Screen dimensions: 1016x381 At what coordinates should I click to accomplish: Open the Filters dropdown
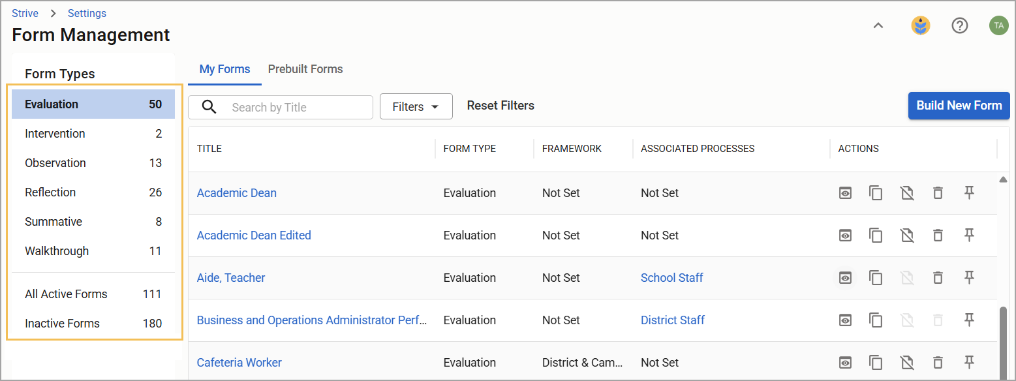(x=416, y=107)
